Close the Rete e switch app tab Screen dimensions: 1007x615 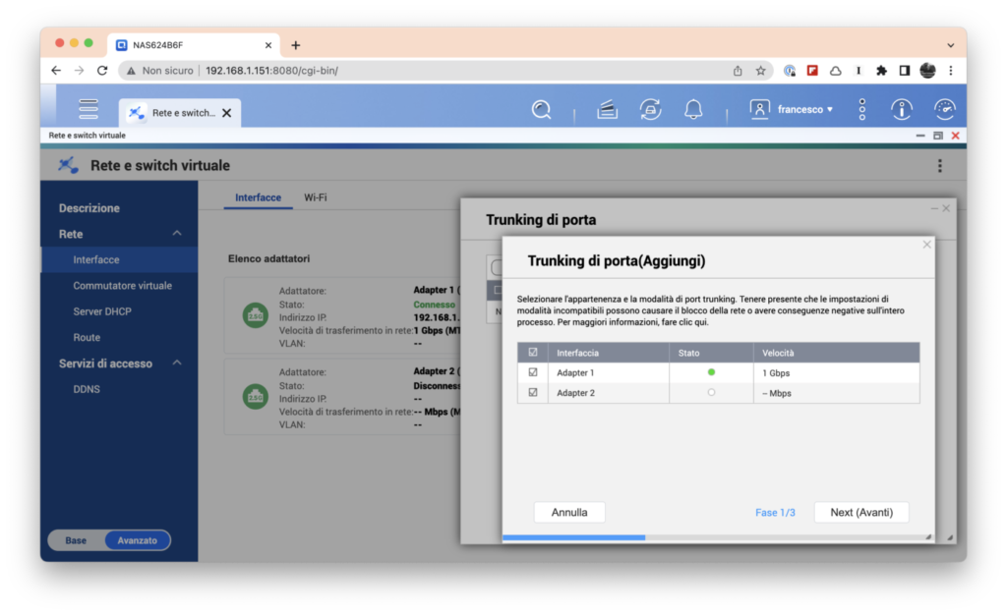coord(227,113)
